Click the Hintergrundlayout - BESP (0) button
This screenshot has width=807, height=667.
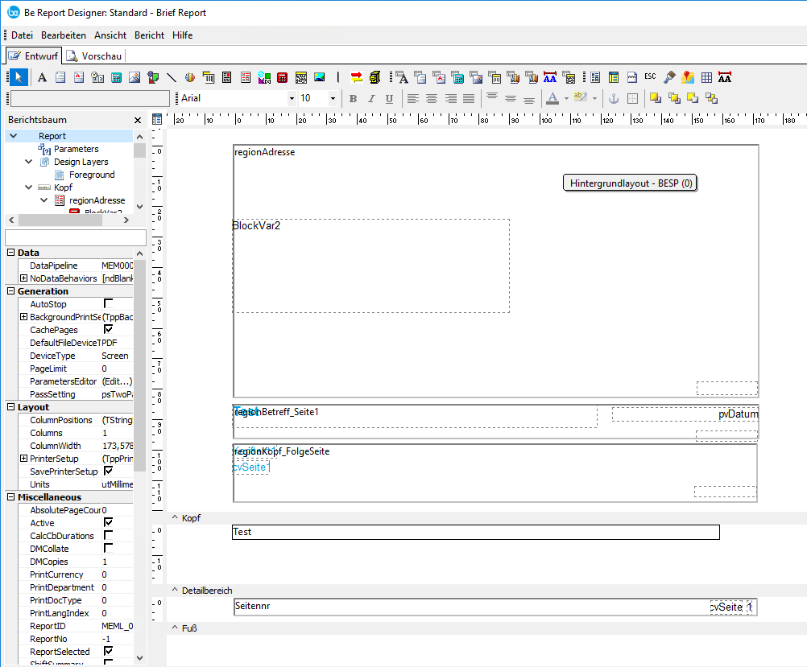(630, 183)
